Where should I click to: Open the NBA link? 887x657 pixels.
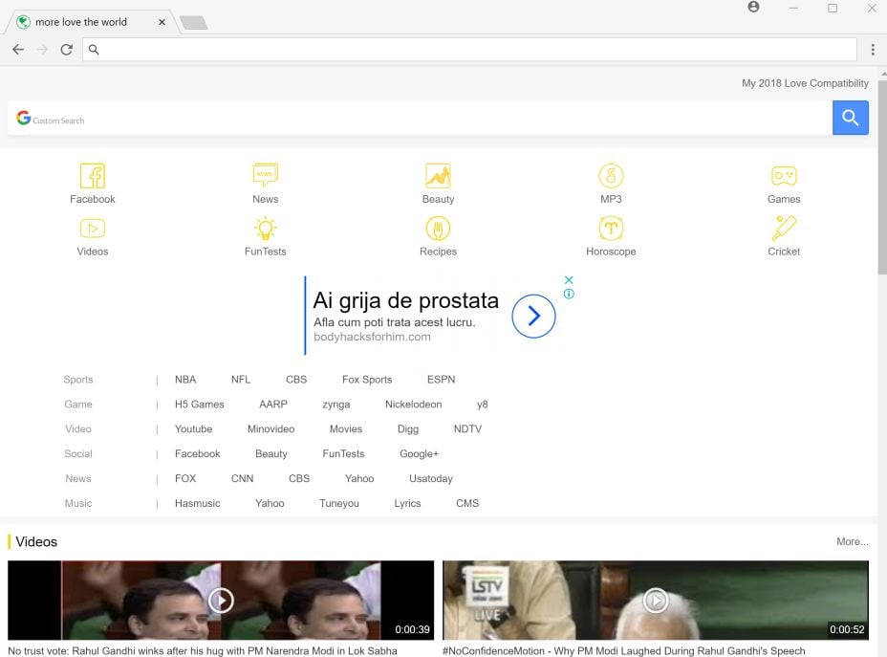pyautogui.click(x=185, y=379)
